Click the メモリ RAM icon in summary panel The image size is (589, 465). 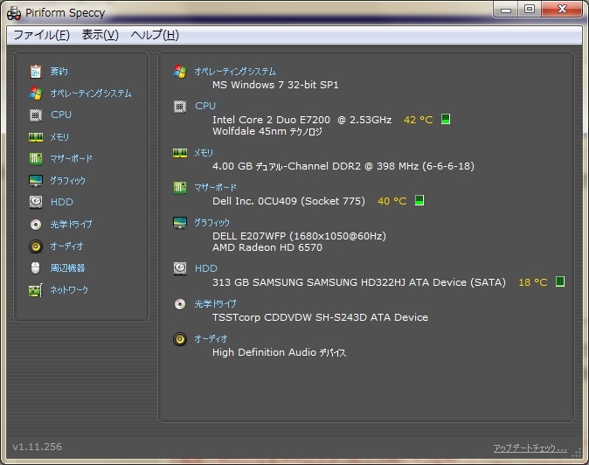coord(180,153)
